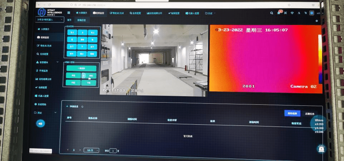The width and height of the screenshot is (344, 161).
Task: Open the 5条/页 page size dropdown
Action: pos(91,150)
